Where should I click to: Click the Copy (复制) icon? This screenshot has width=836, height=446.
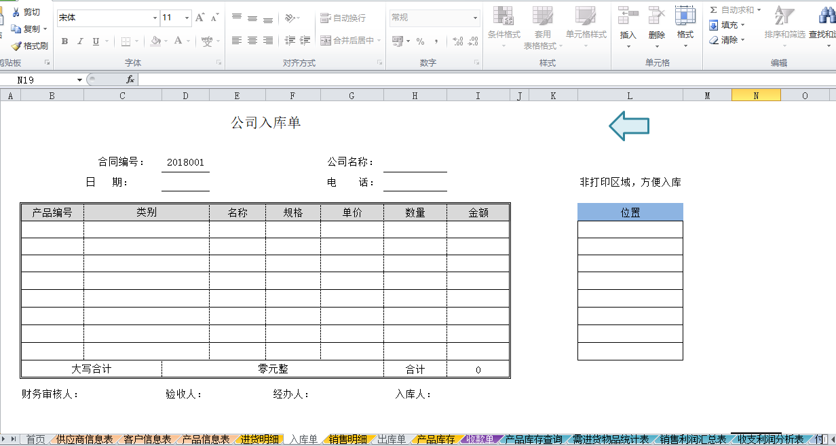[x=16, y=29]
